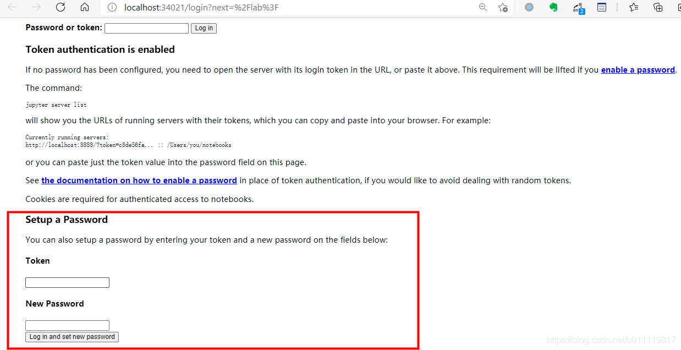Click the 'Token authentication is enabled' heading
This screenshot has height=350, width=681.
point(100,50)
